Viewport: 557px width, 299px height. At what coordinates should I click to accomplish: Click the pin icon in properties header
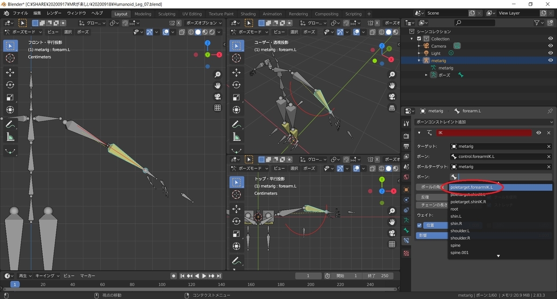tap(551, 111)
